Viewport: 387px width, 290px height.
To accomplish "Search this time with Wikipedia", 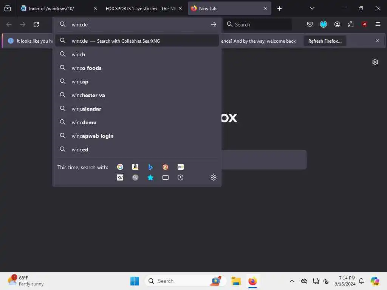I will (x=120, y=177).
